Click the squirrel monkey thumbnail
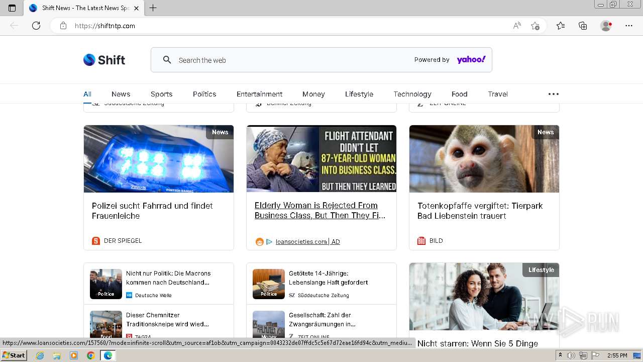Image resolution: width=643 pixels, height=362 pixels. pyautogui.click(x=484, y=159)
